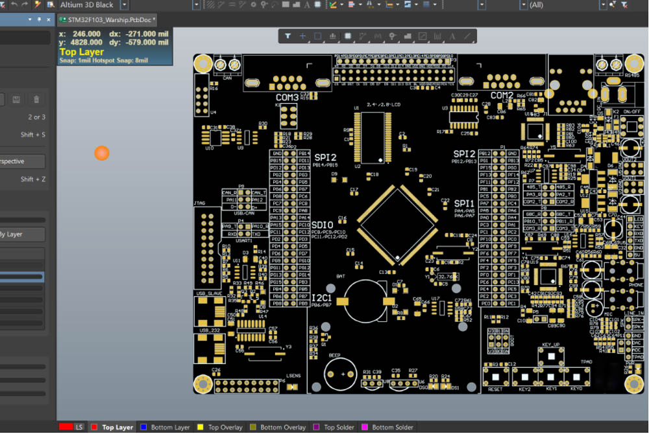Toggle the Top Overlay yellow color box
Viewport: 649px width, 434px height.
[201, 428]
